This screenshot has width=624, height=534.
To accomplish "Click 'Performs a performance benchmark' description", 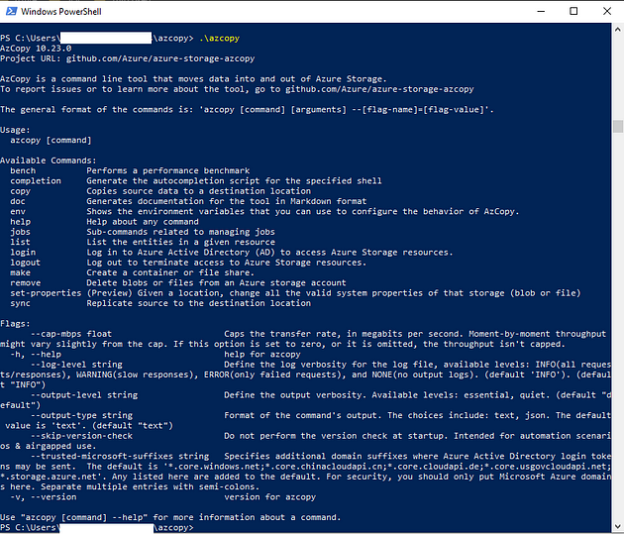I will tap(168, 170).
